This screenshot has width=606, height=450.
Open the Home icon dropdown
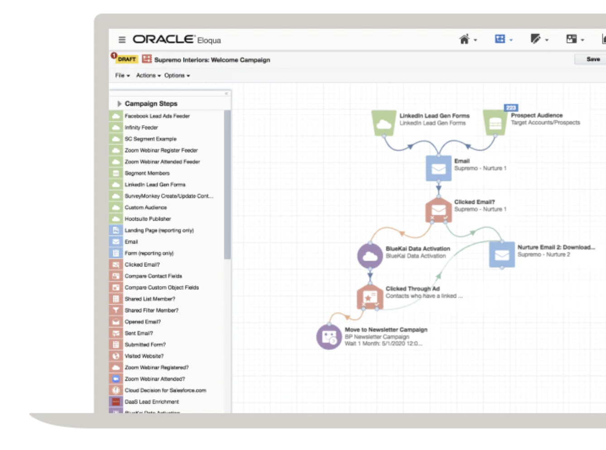click(x=468, y=39)
